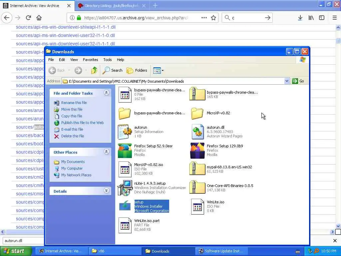Viewport: 341px width, 256px height.
Task: Toggle Folders pane in Explorer toolbar
Action: [x=137, y=70]
